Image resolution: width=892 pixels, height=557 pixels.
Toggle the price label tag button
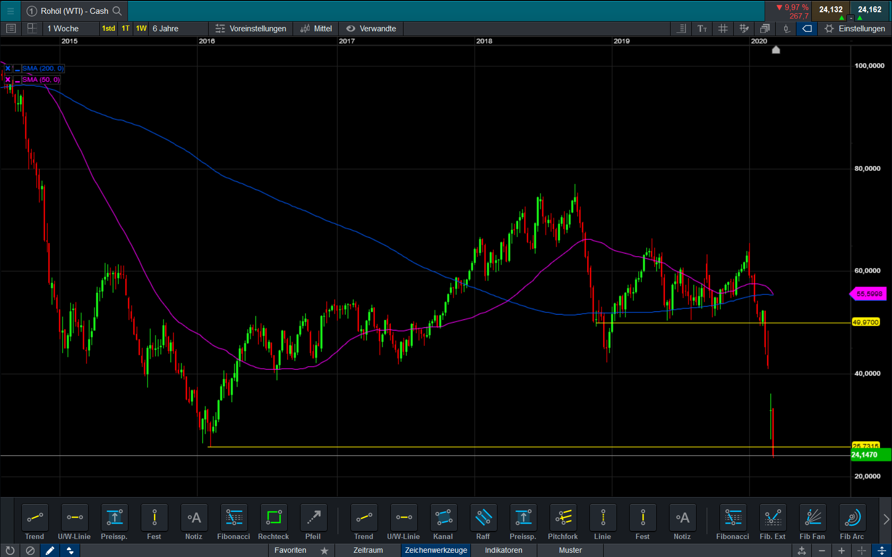pyautogui.click(x=807, y=29)
